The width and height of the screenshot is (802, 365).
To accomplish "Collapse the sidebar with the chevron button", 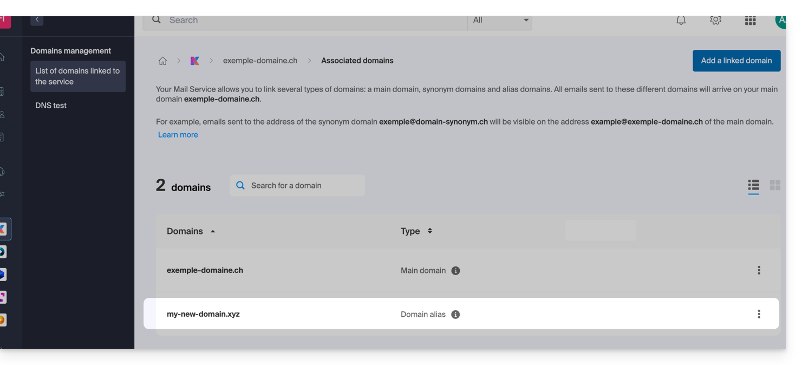I will point(37,19).
